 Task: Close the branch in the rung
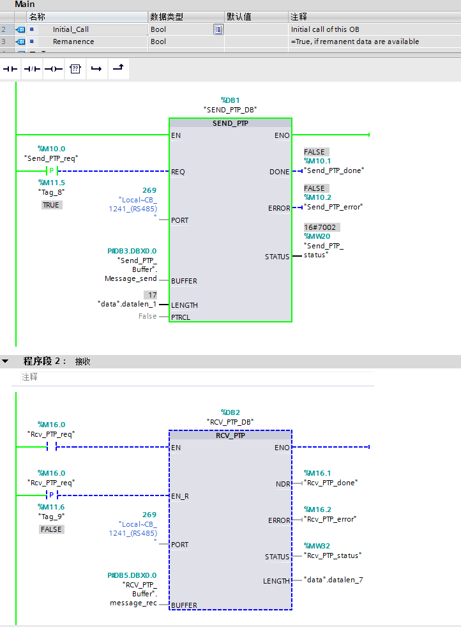pos(118,68)
